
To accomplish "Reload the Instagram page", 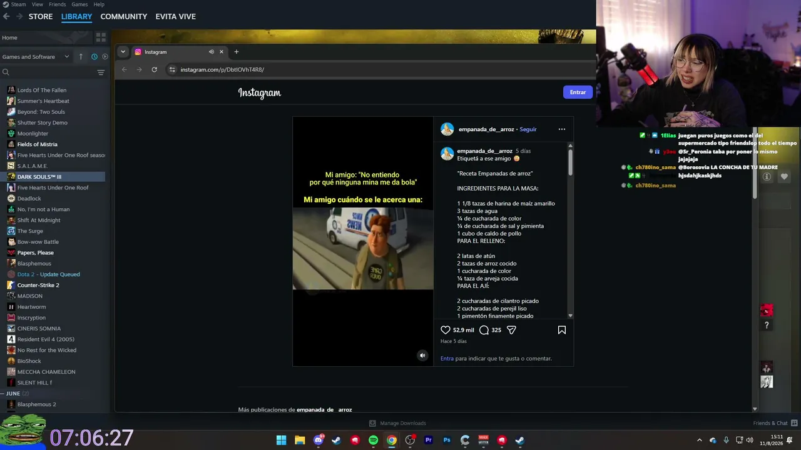I will point(154,69).
